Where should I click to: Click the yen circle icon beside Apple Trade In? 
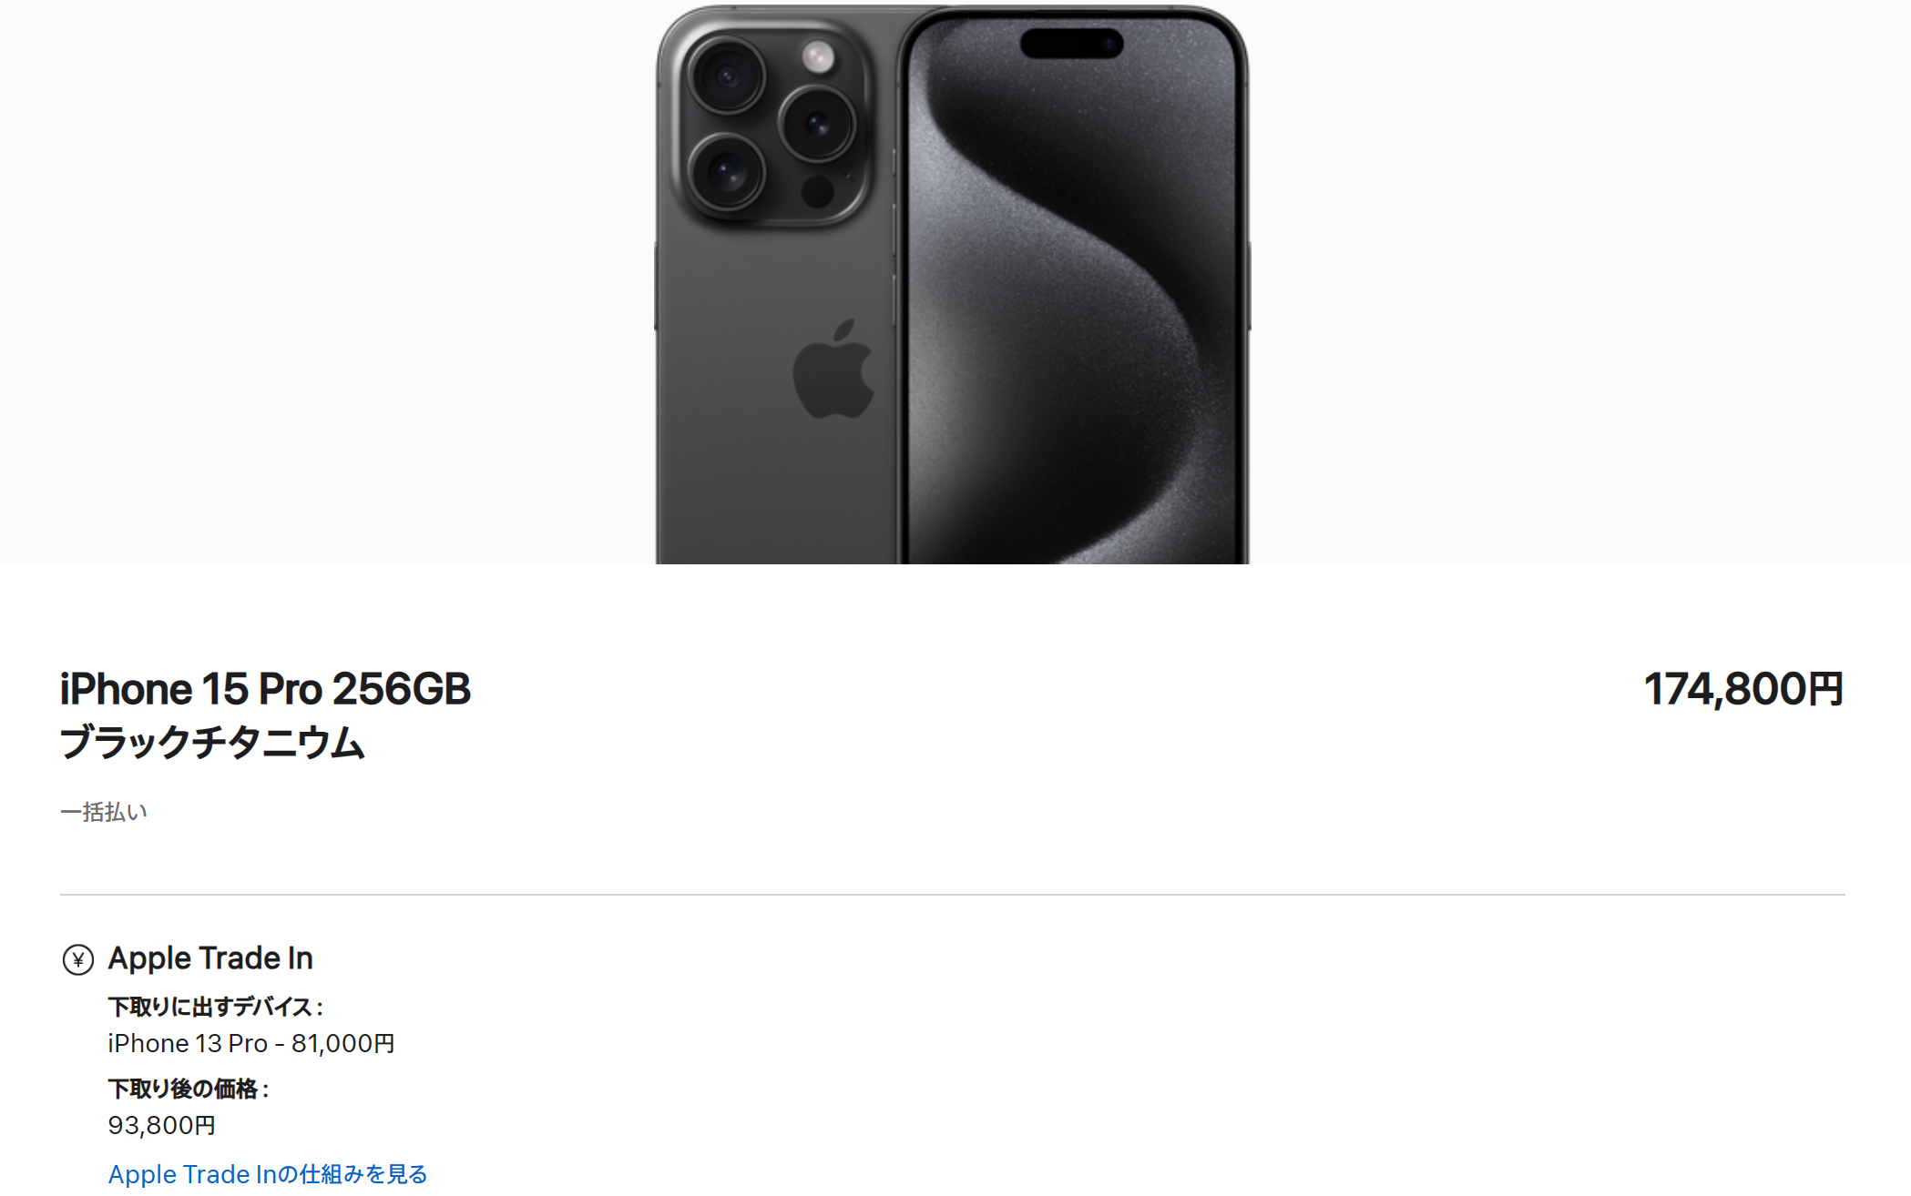click(77, 959)
